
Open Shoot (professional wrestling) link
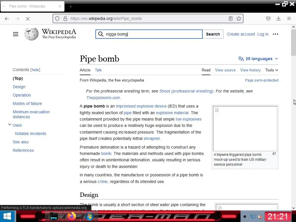(x=186, y=91)
